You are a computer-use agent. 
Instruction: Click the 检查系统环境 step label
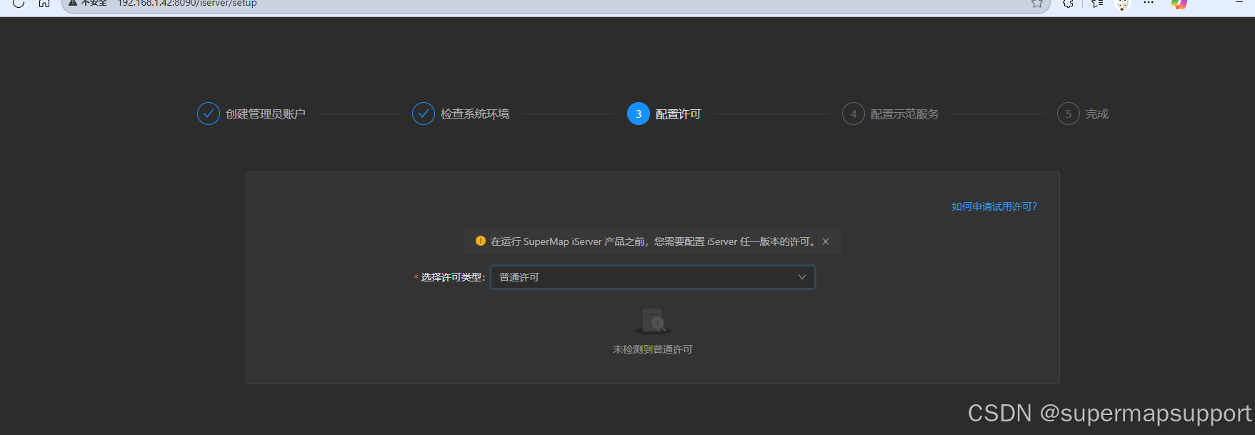click(x=475, y=114)
